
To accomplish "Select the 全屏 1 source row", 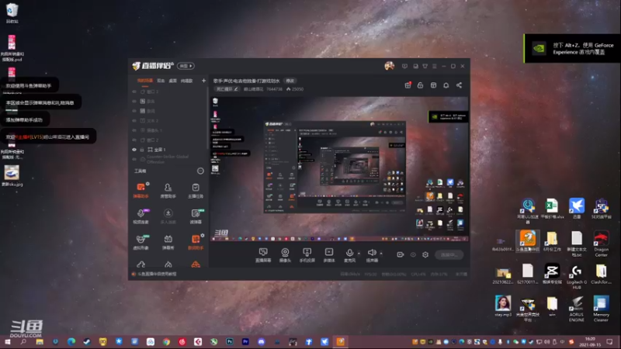I will coord(169,150).
